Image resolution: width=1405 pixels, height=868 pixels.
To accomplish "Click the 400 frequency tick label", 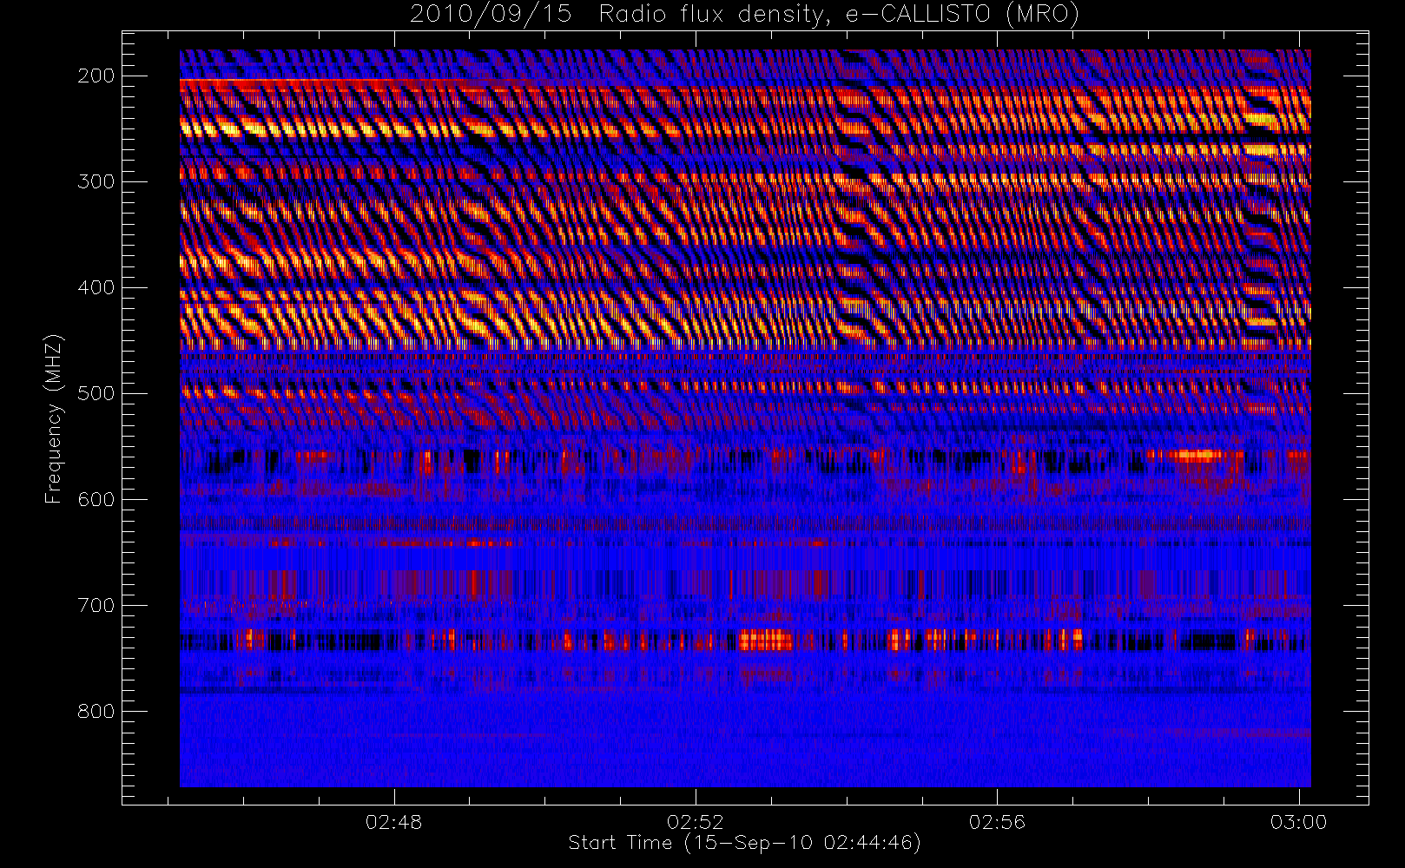I will coord(96,287).
